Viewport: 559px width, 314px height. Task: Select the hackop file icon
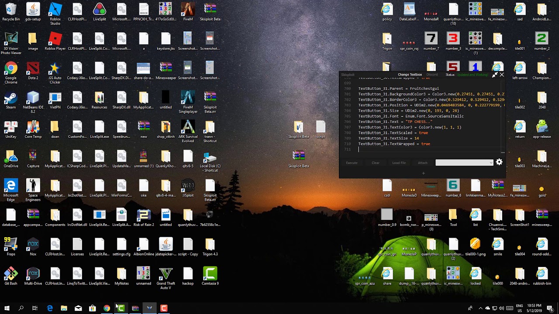[188, 276]
